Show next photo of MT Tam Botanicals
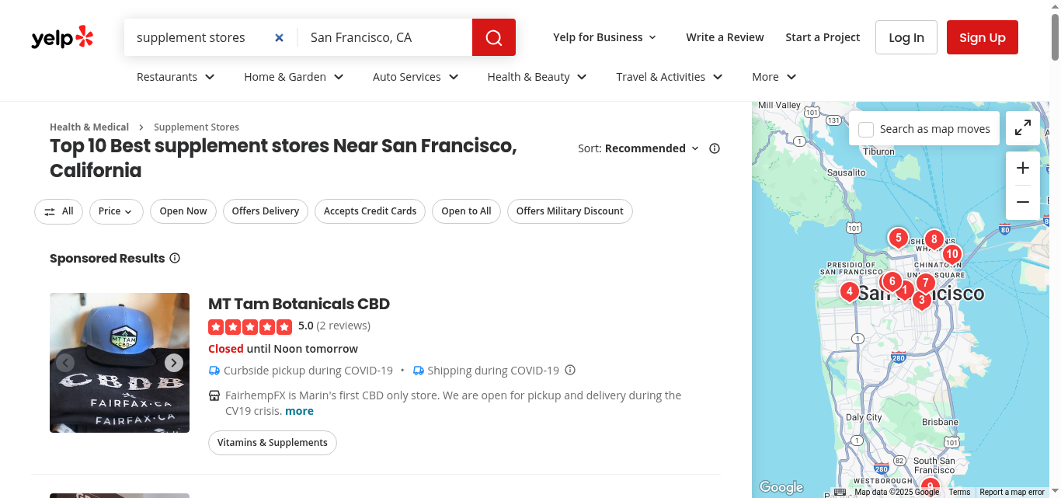The image size is (1061, 498). coord(174,363)
